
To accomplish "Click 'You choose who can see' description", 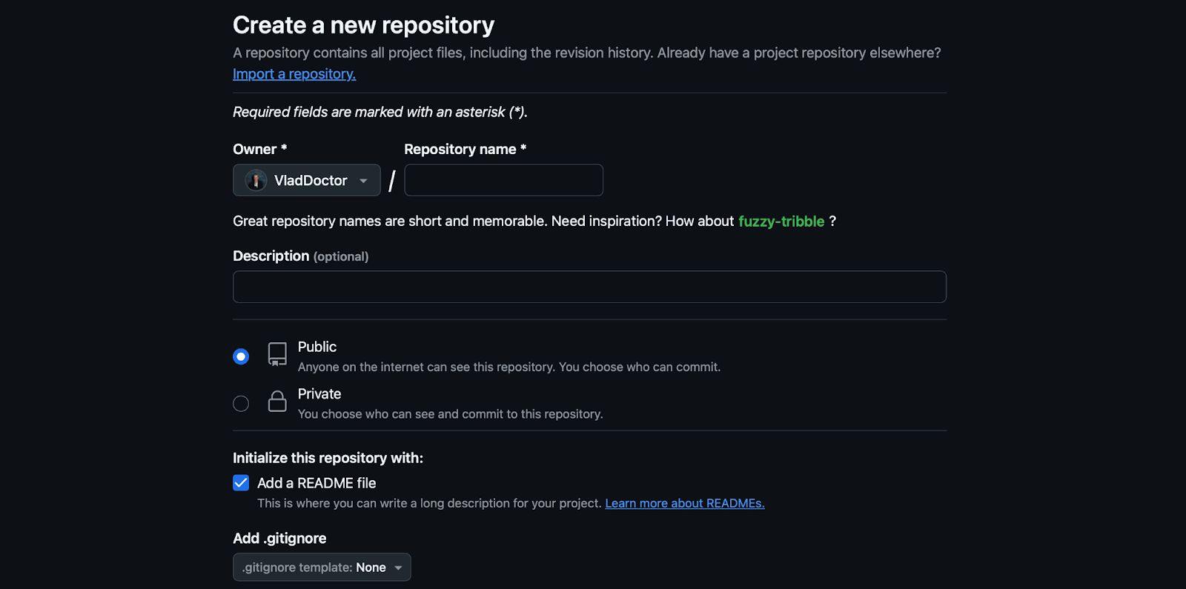I will click(451, 414).
